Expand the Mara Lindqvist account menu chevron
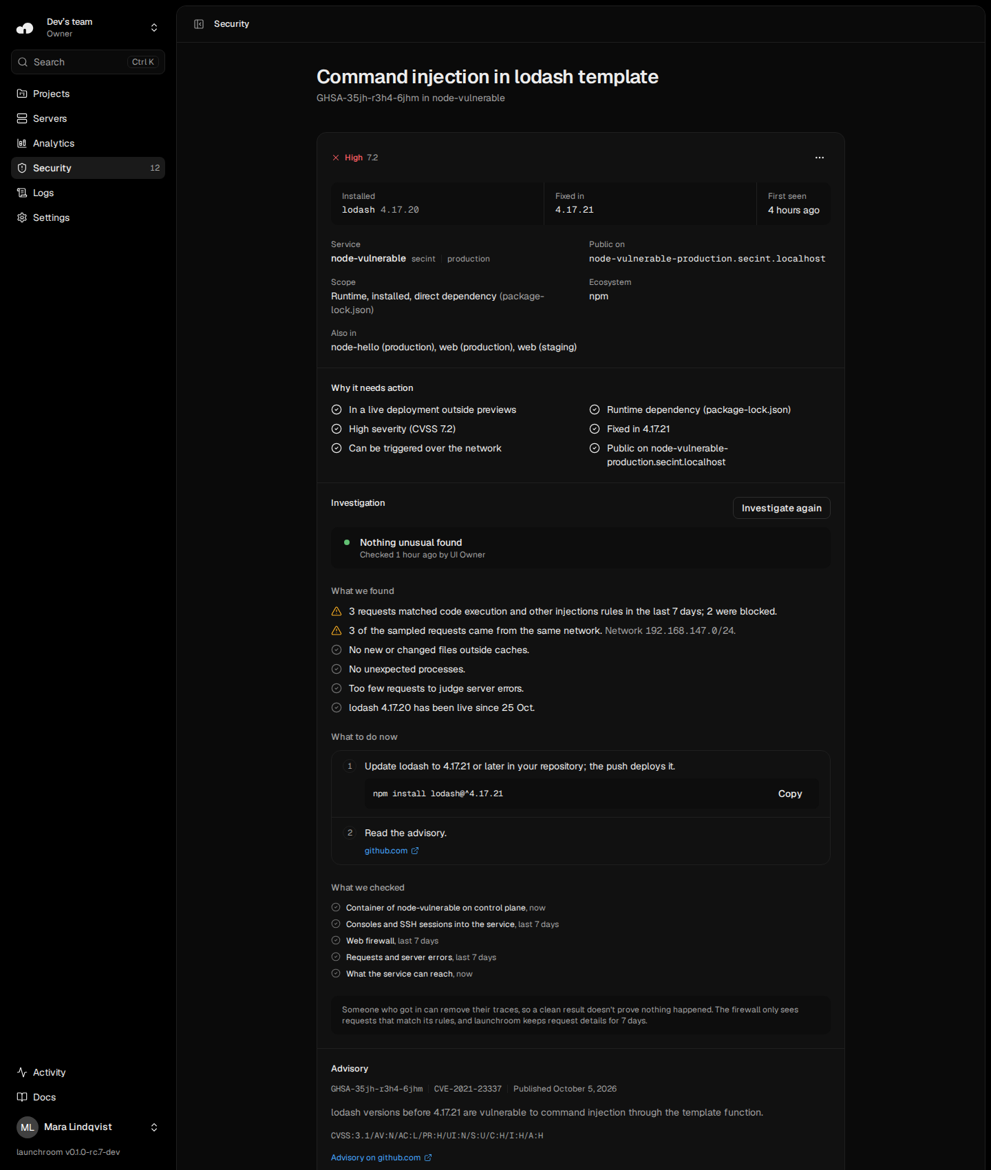 click(154, 1127)
